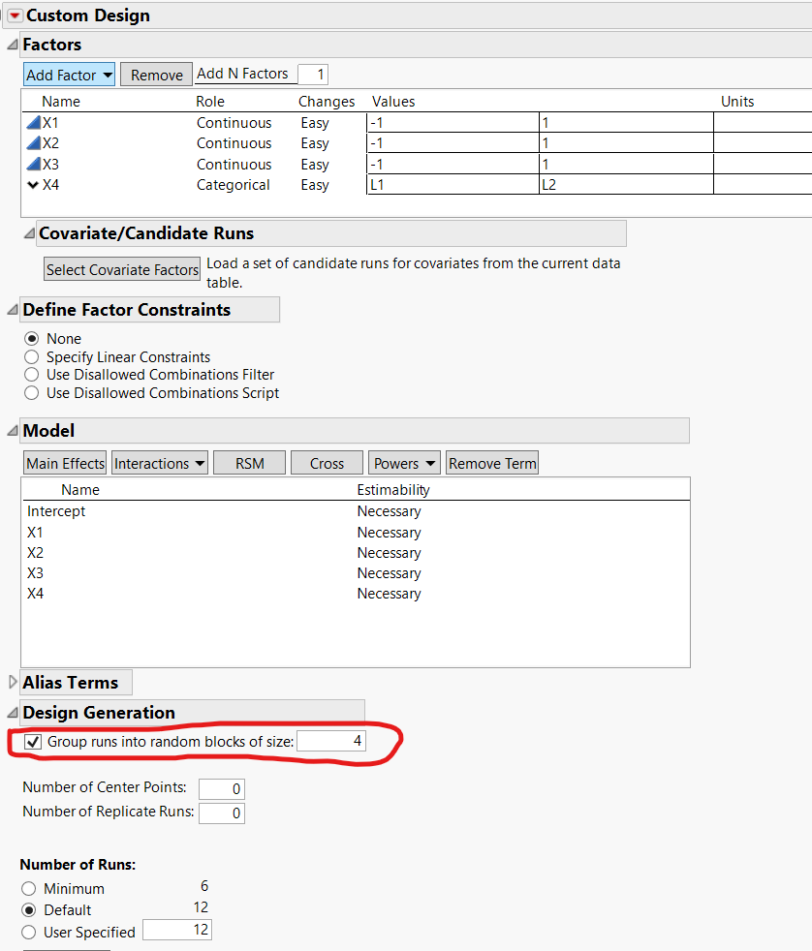Click Select Covariate Factors button
Viewport: 812px width, 951px height.
pyautogui.click(x=122, y=269)
